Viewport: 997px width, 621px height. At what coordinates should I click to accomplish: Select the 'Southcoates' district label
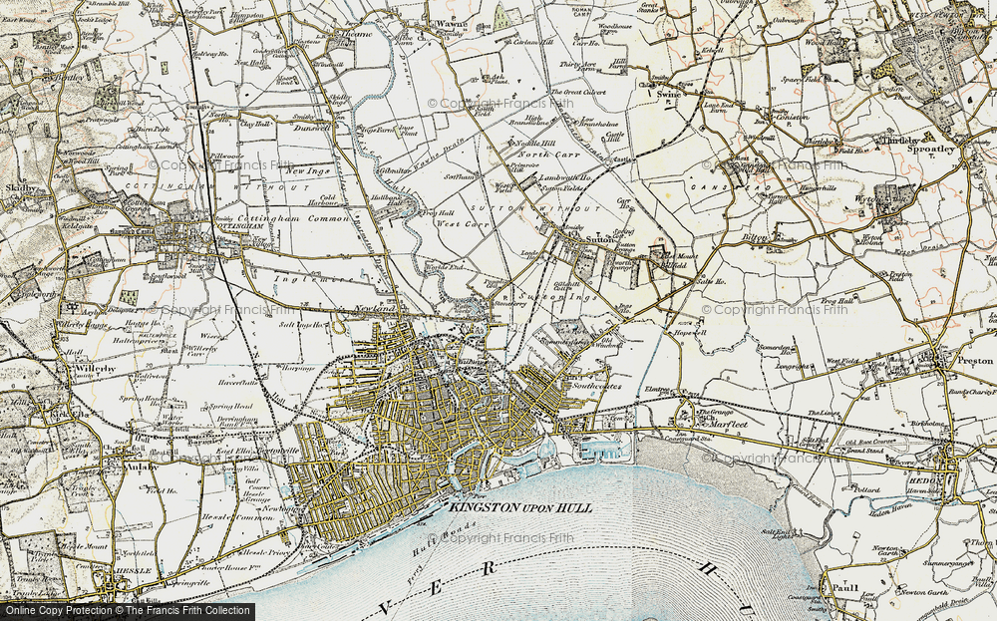596,385
